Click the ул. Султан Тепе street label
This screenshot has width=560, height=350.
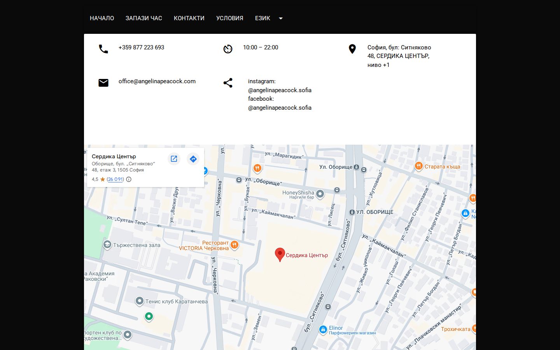(x=127, y=220)
